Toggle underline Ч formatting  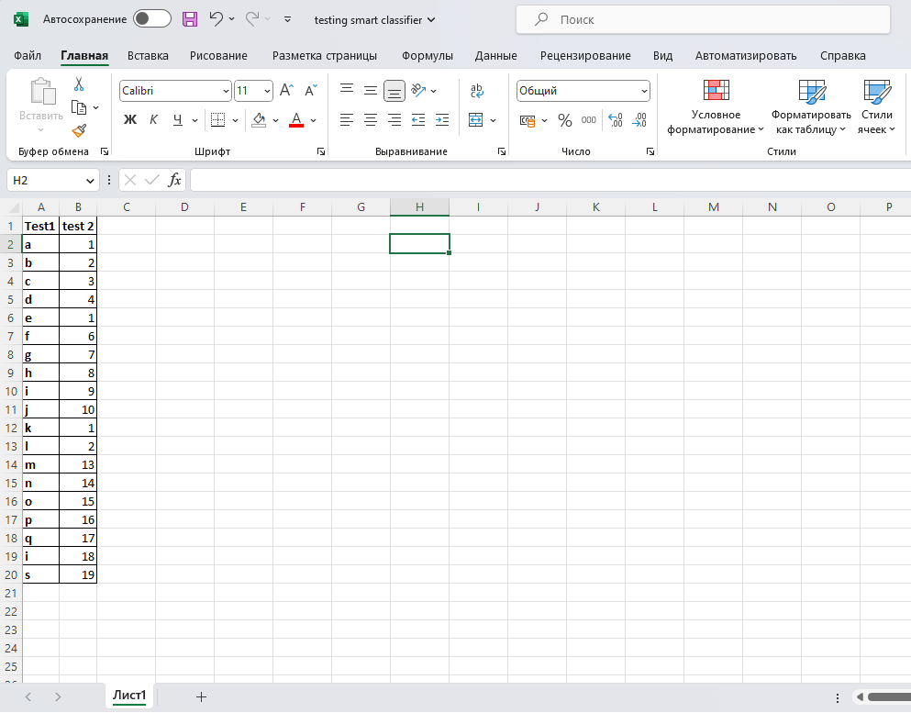click(x=178, y=119)
